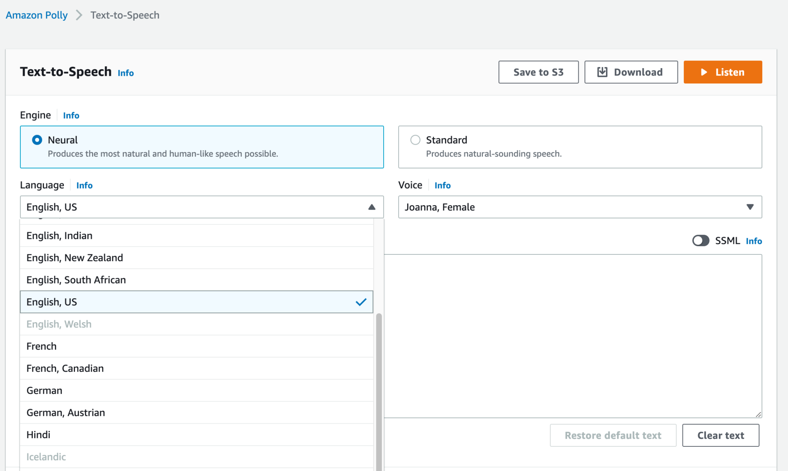Open the Amazon Polly breadcrumb link

point(37,15)
